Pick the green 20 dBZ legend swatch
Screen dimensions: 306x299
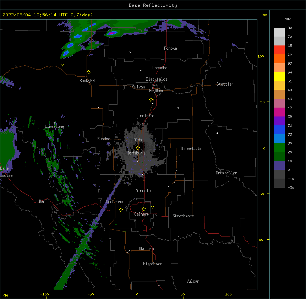[x=279, y=148]
